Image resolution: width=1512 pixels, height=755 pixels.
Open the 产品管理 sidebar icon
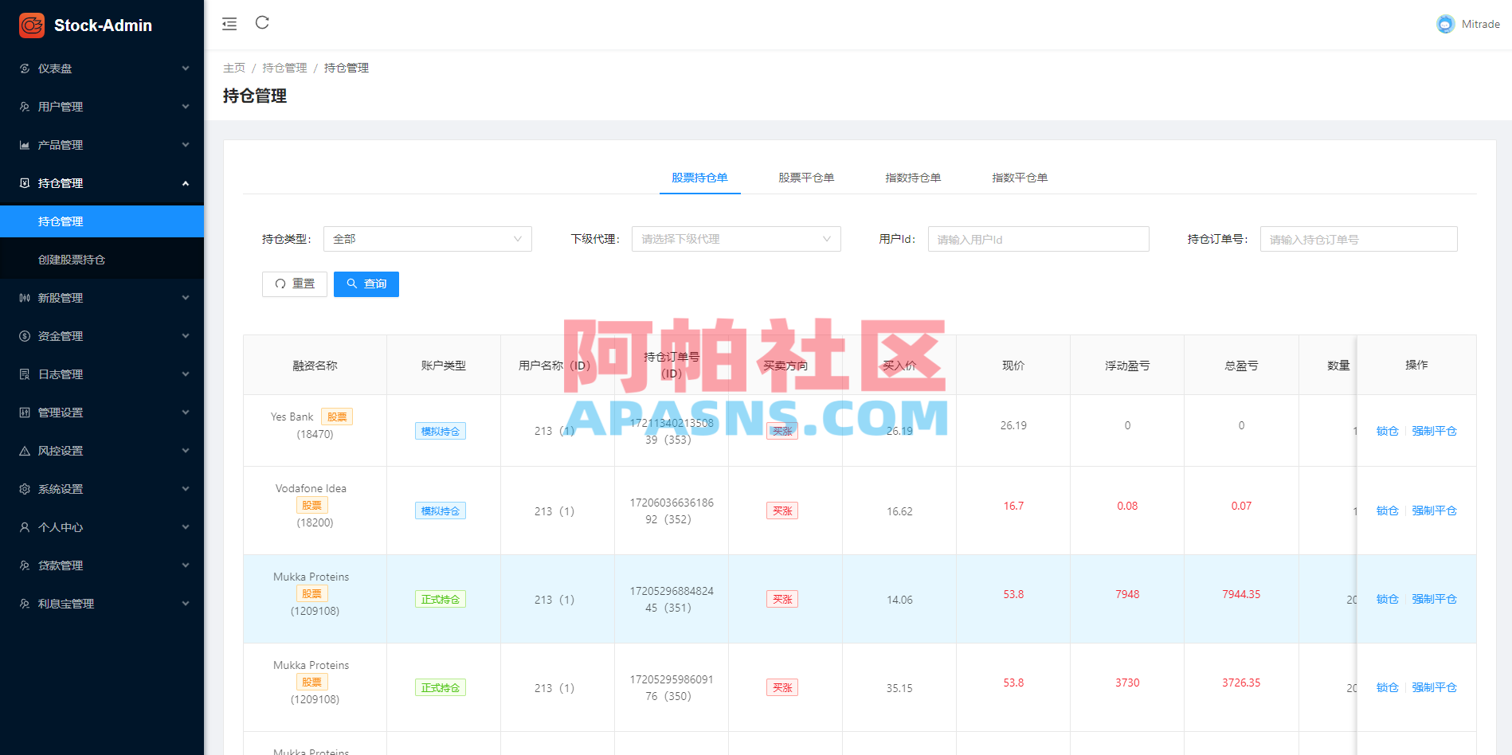(x=24, y=144)
